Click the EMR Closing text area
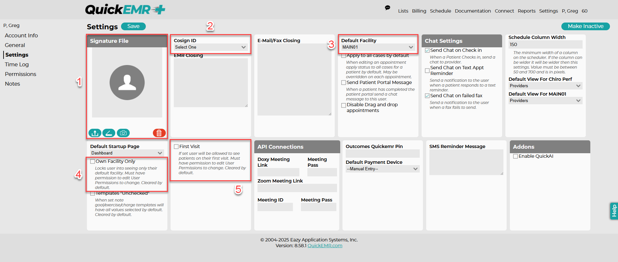The image size is (618, 262). (x=211, y=82)
